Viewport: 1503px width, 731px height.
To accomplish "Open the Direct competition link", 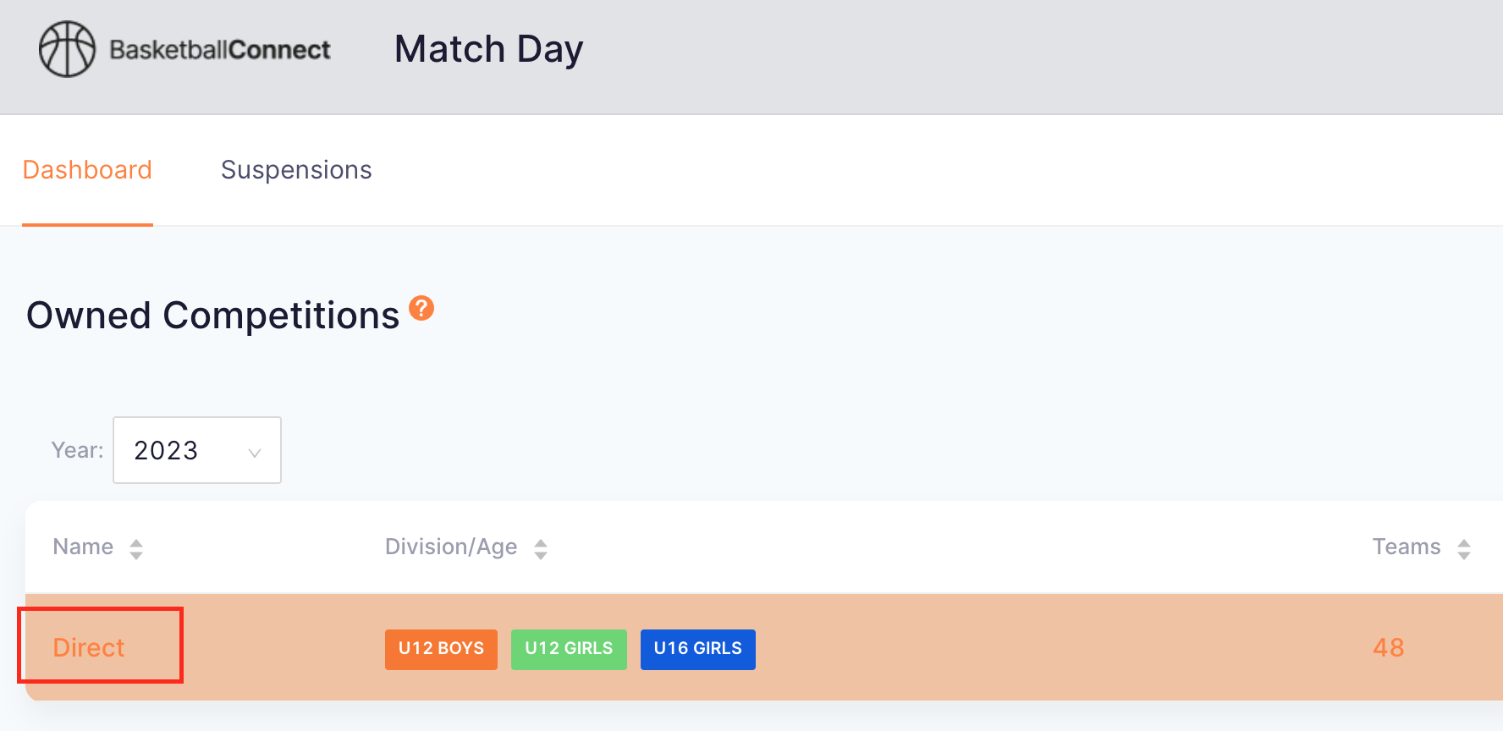I will (x=89, y=647).
